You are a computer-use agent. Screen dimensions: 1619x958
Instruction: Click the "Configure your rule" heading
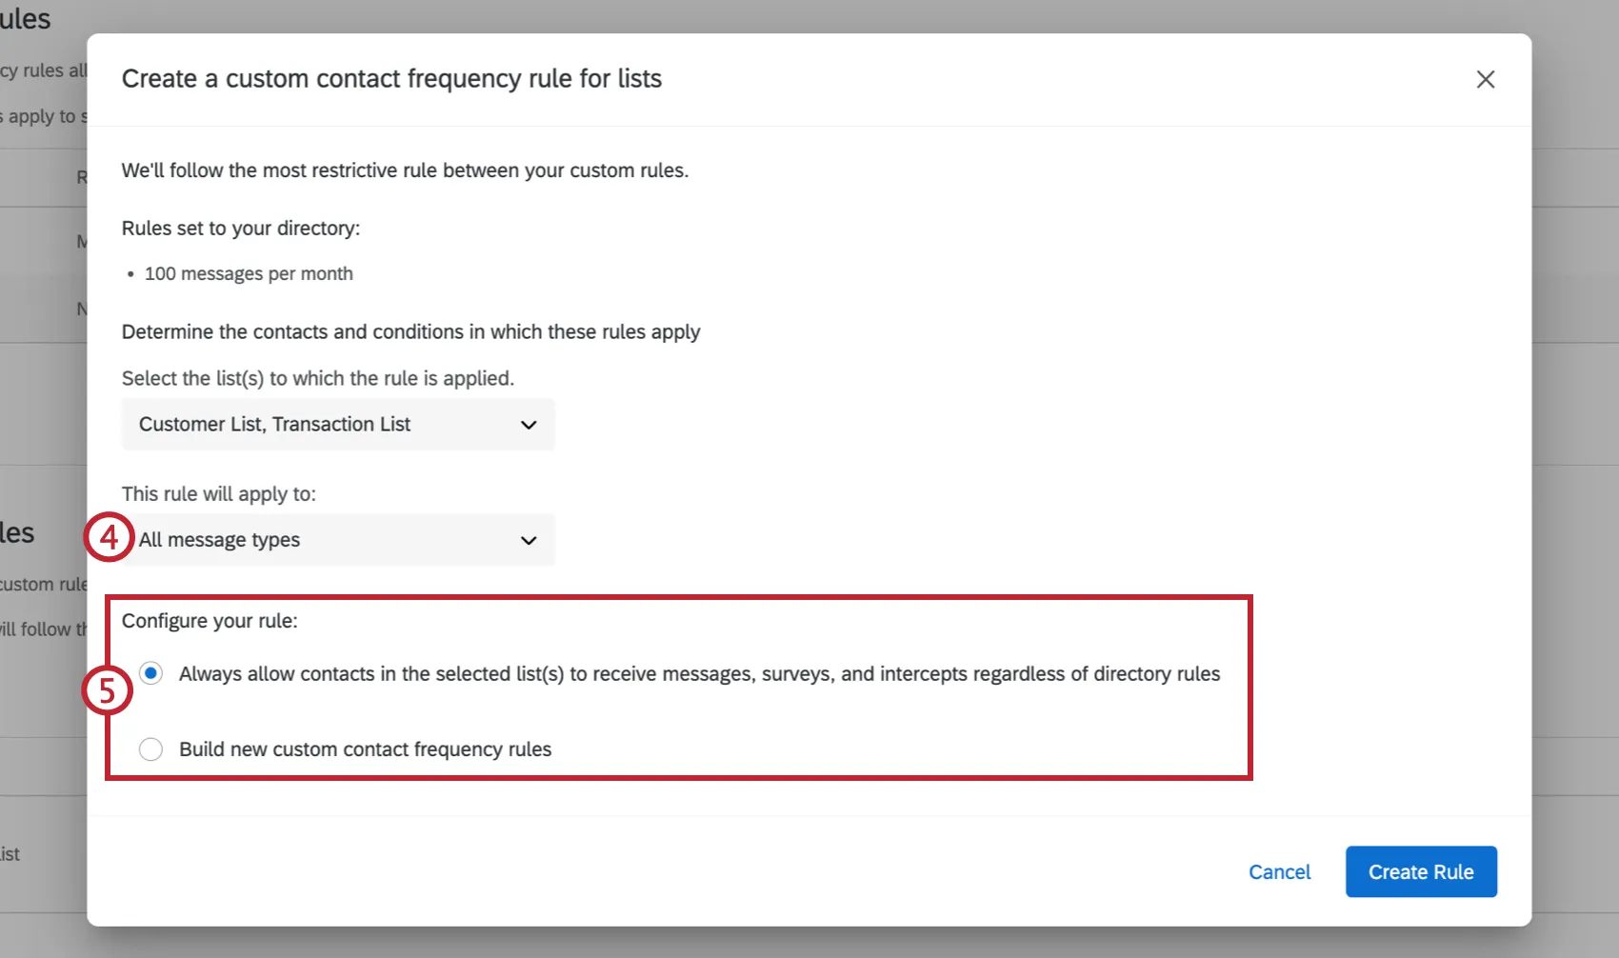[x=210, y=620]
